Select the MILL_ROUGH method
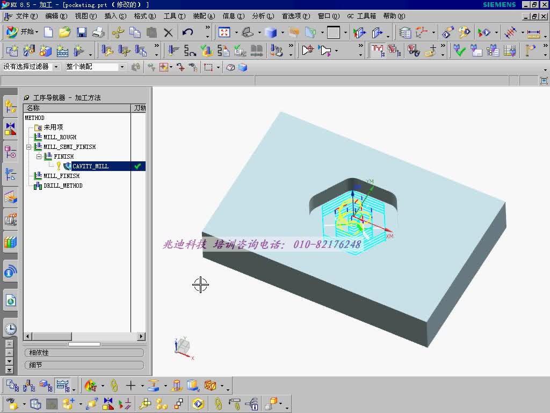550x413 pixels. point(60,137)
